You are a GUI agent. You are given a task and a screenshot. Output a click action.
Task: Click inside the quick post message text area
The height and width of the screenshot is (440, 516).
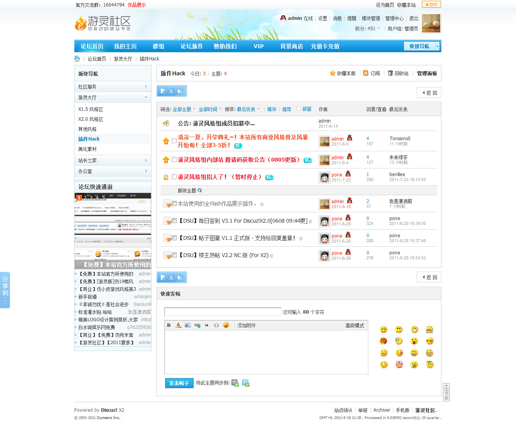266,352
